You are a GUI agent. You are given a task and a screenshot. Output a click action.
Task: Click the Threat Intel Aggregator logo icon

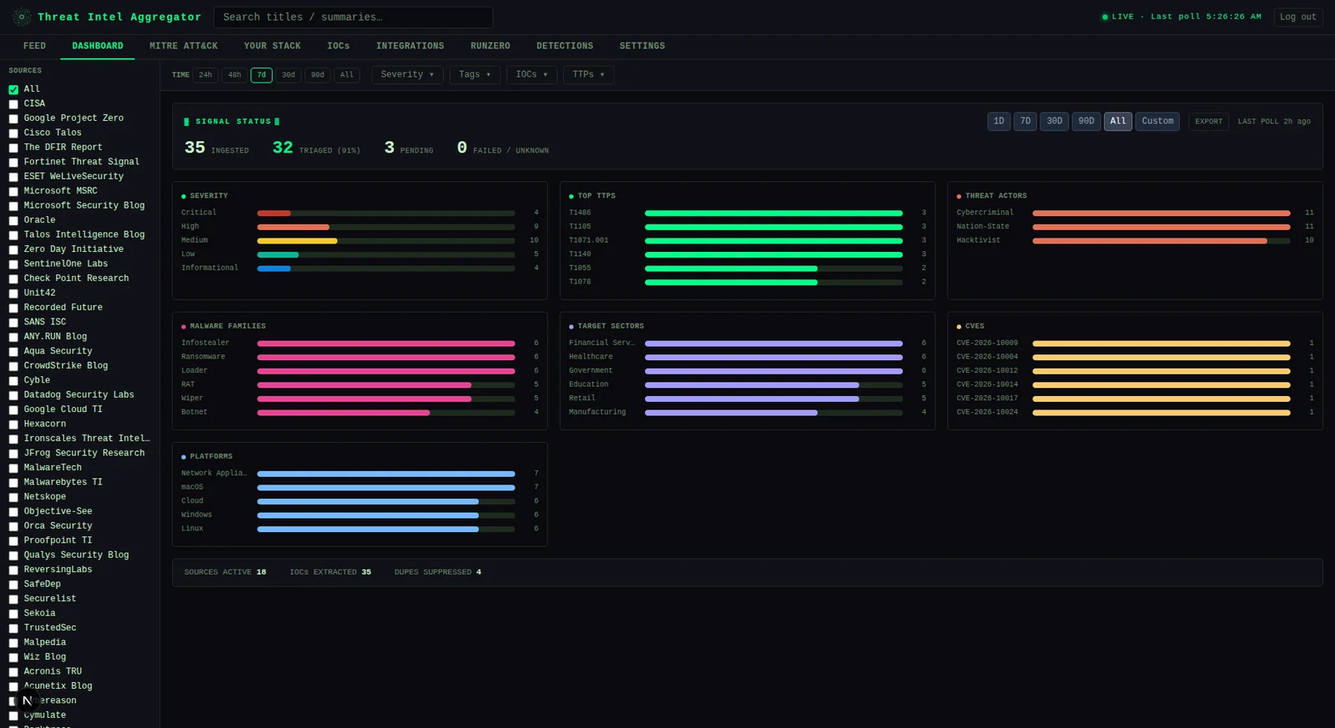tap(22, 17)
